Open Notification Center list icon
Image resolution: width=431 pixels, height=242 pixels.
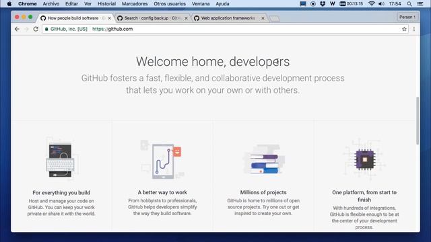click(420, 4)
